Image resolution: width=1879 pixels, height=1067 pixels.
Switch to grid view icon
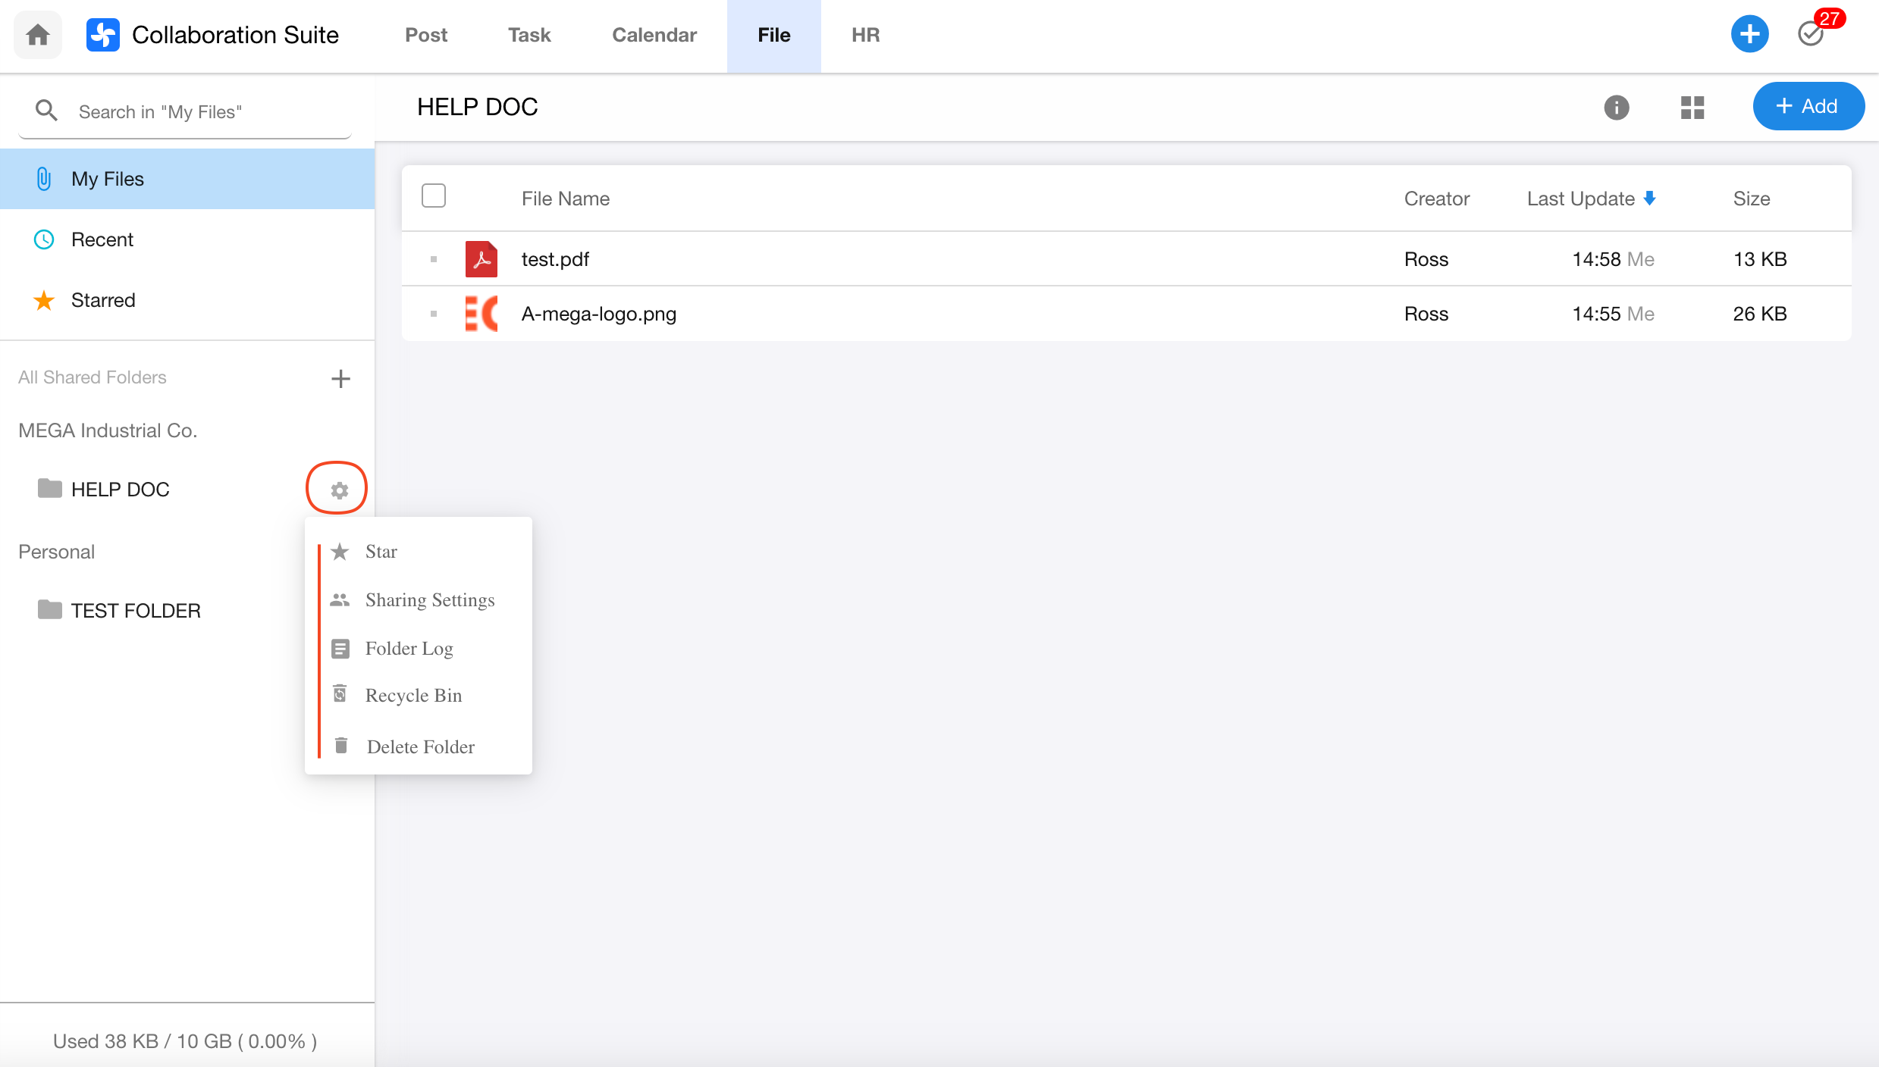coord(1692,108)
